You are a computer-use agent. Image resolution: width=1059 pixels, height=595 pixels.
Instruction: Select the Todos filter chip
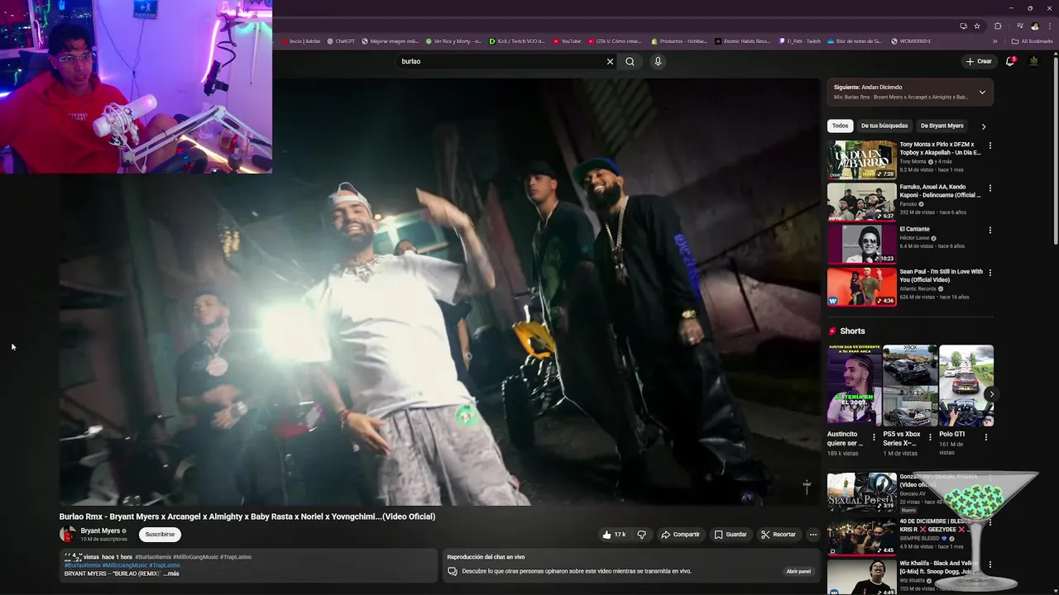(840, 126)
